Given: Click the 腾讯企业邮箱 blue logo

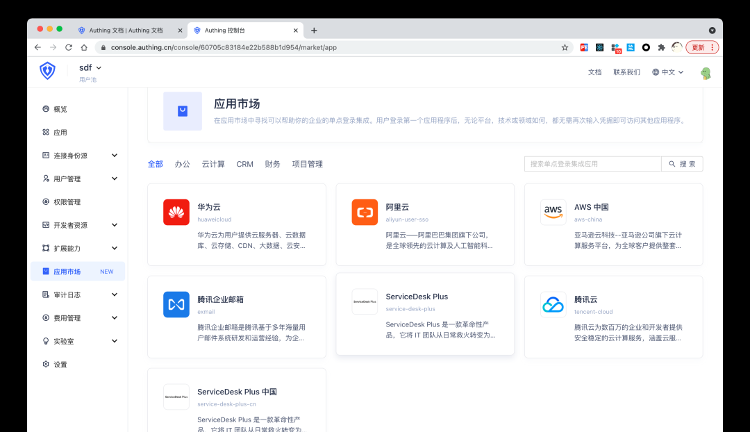Looking at the screenshot, I should click(176, 304).
